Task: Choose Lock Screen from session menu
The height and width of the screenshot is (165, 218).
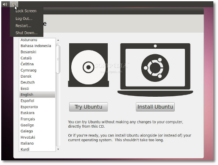Action: (x=26, y=11)
